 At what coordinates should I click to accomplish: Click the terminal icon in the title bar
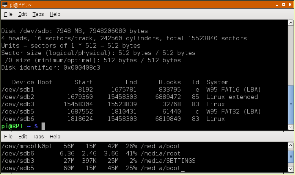[x=5, y=4]
